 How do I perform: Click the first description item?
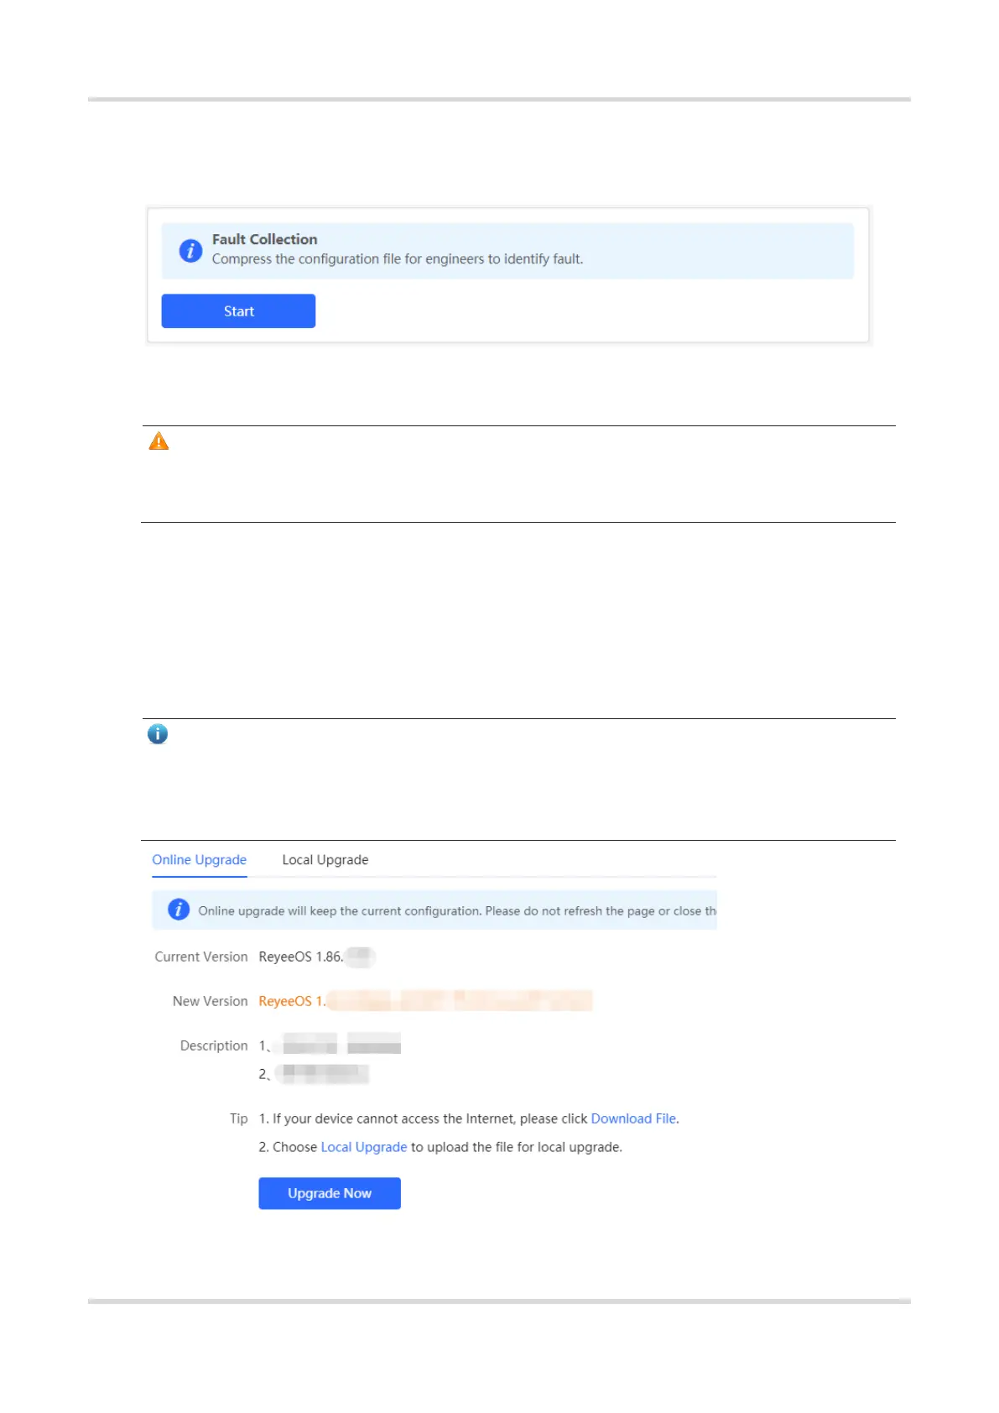(330, 1045)
